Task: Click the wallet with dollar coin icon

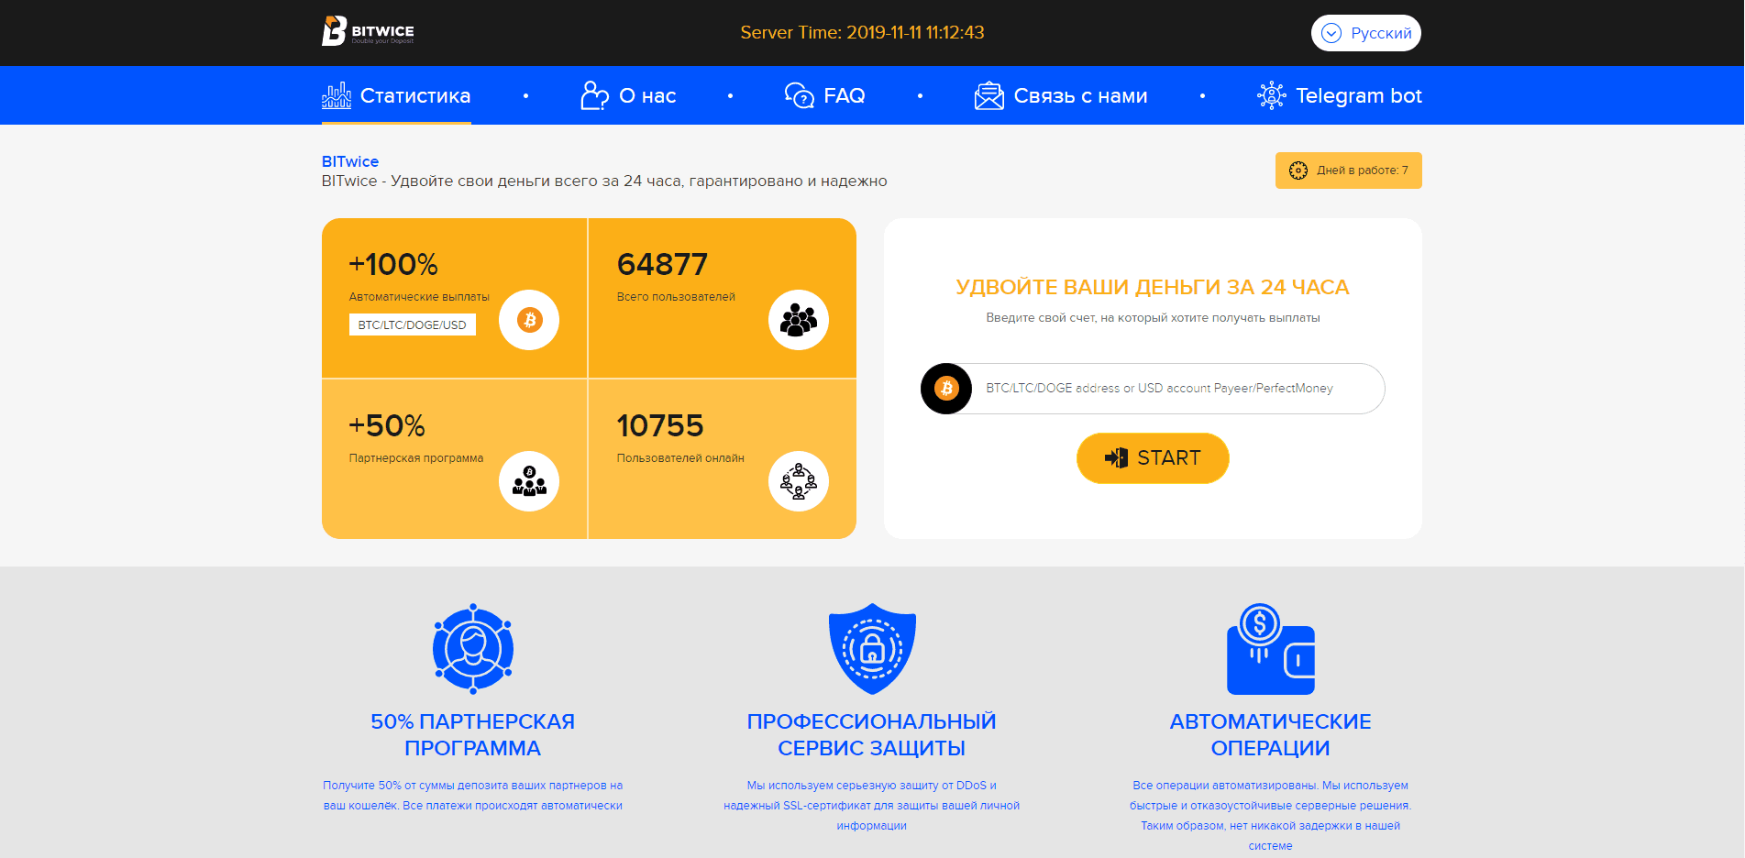Action: coord(1270,649)
